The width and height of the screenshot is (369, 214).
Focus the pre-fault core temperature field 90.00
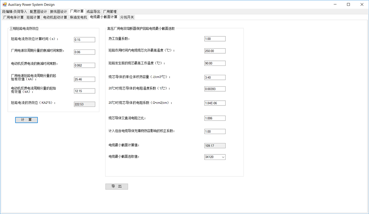click(x=215, y=63)
